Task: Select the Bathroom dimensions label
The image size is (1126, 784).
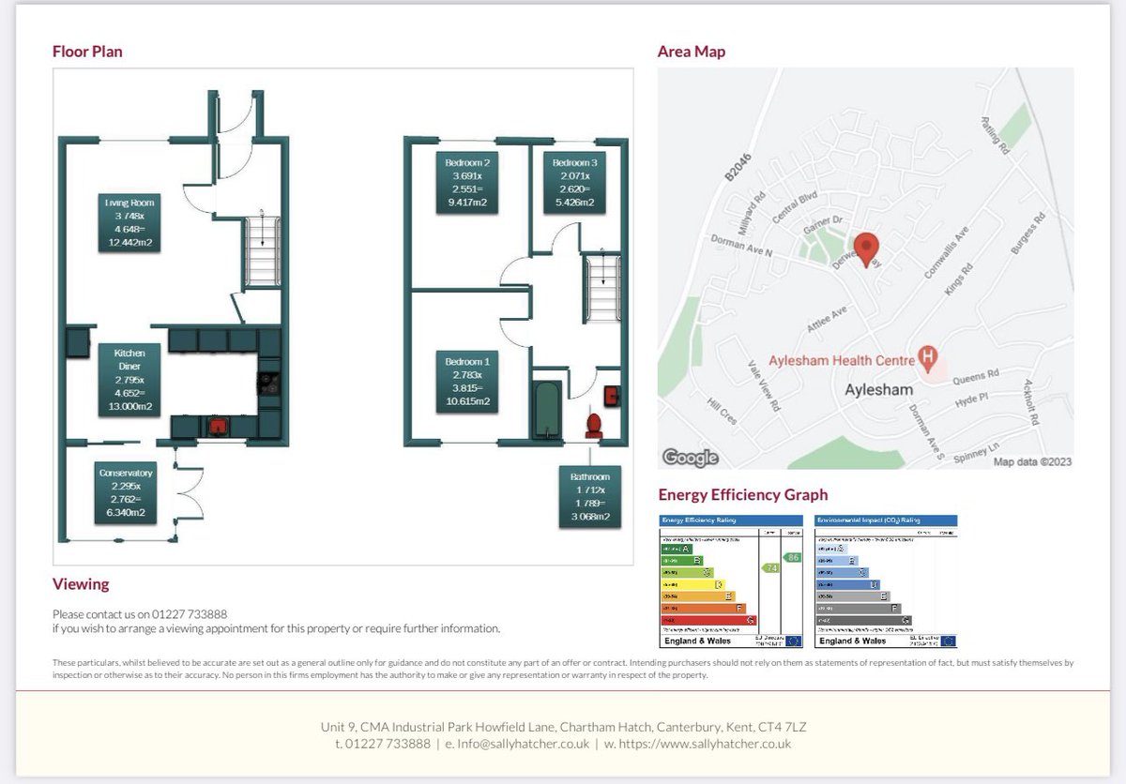Action: point(591,496)
